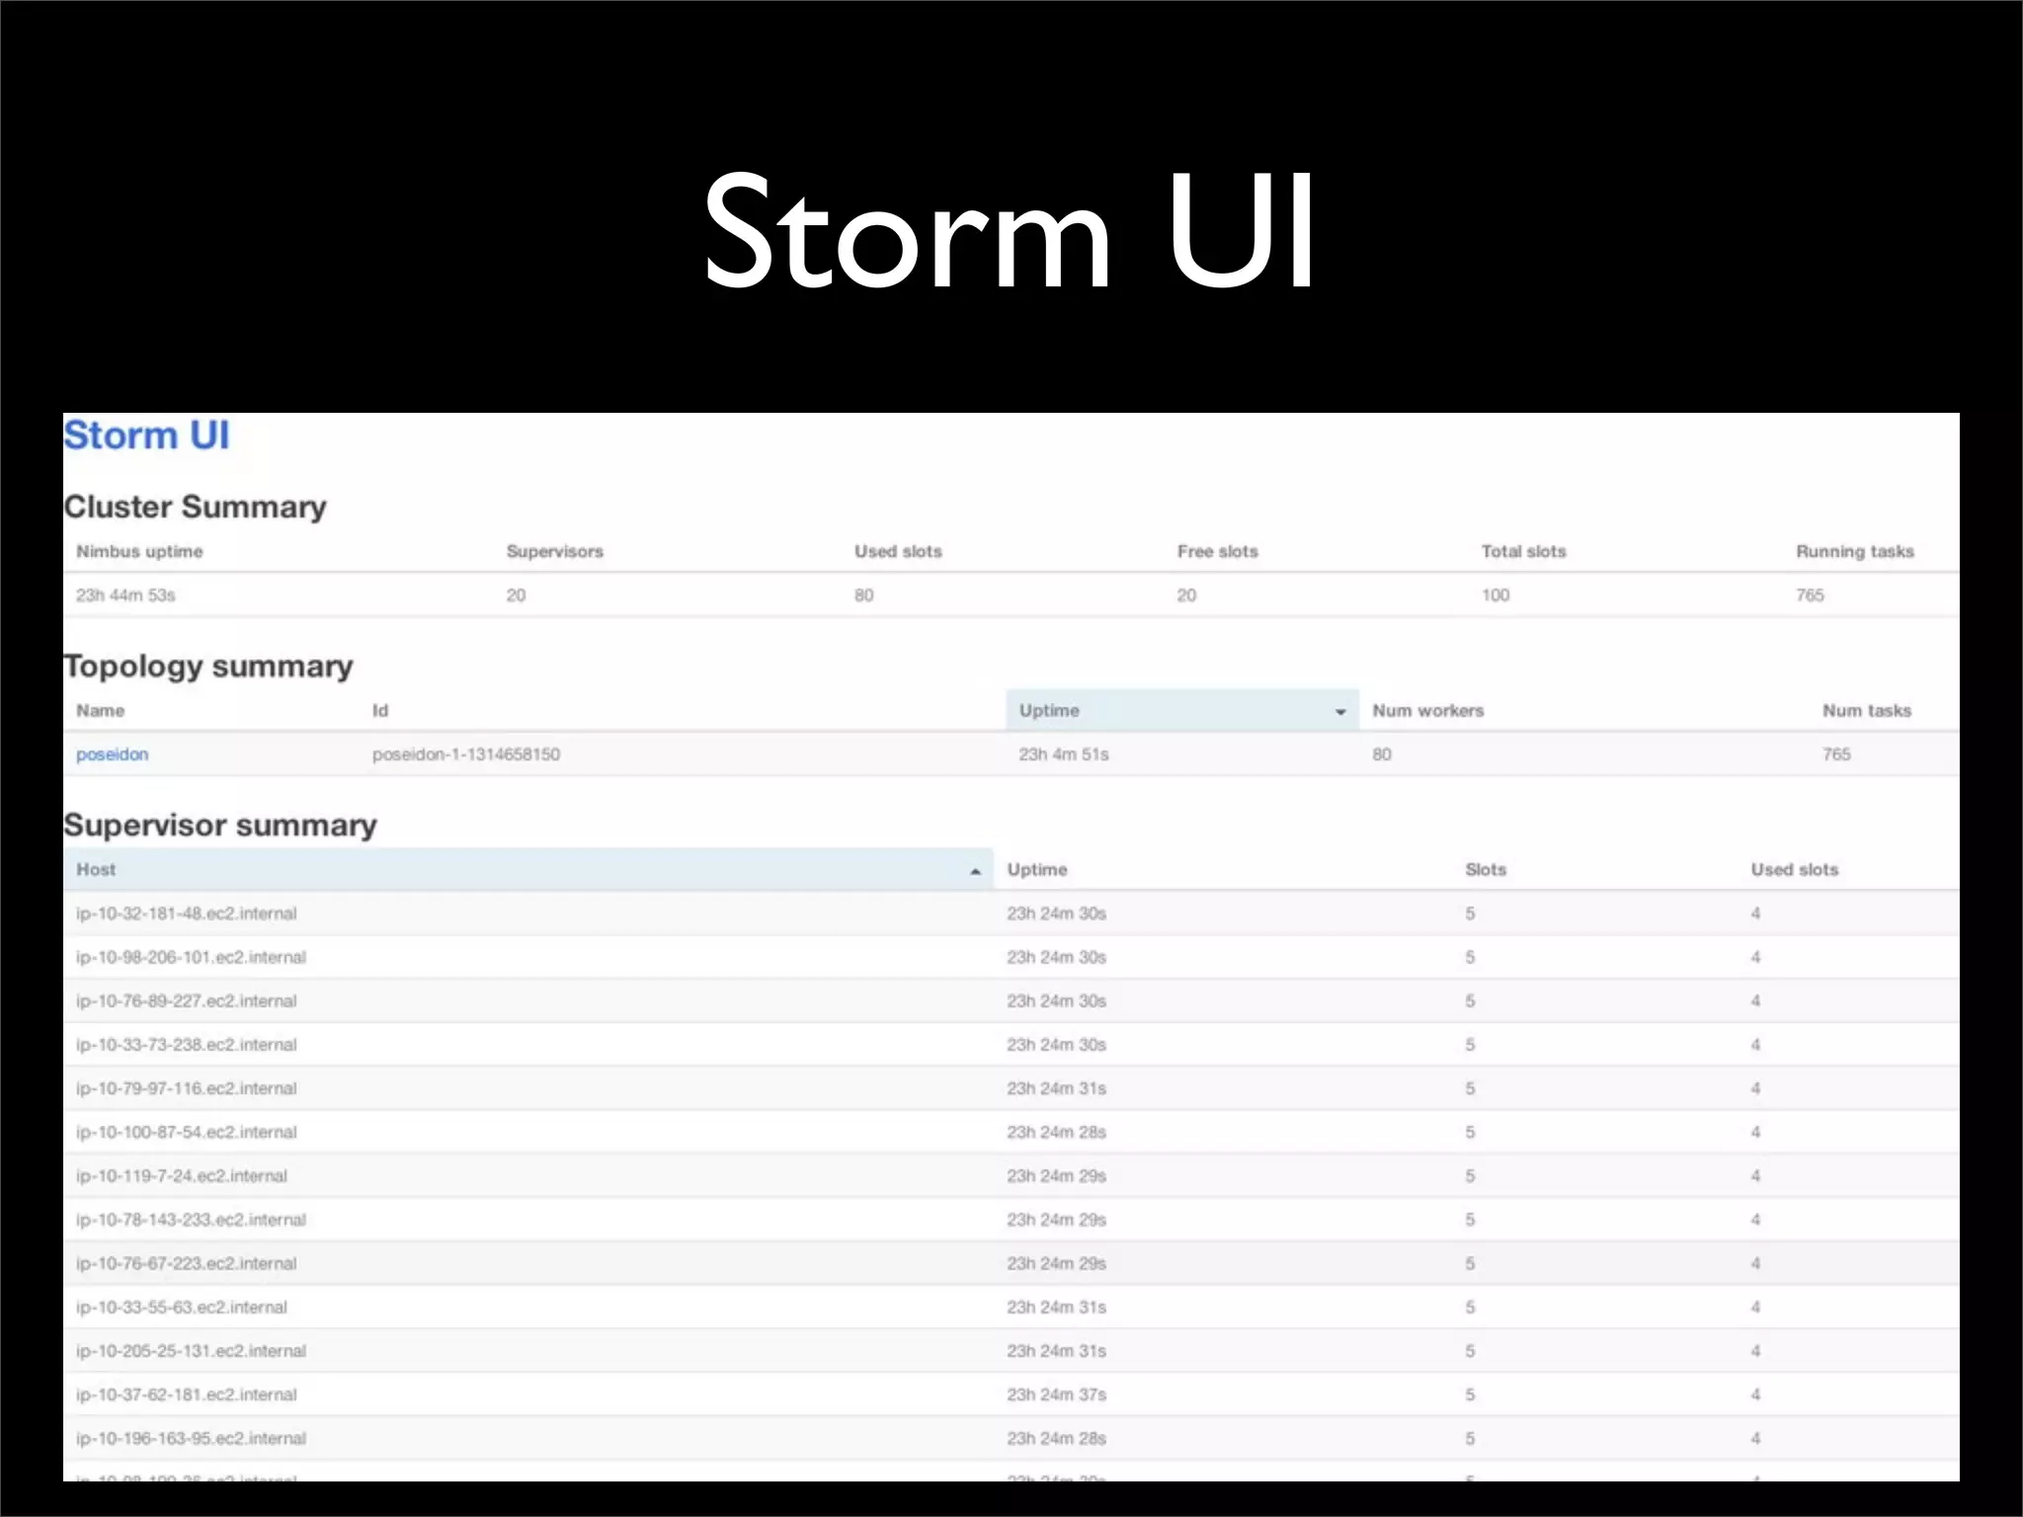Open the poseidon topology link
The height and width of the screenshot is (1517, 2023).
(112, 755)
